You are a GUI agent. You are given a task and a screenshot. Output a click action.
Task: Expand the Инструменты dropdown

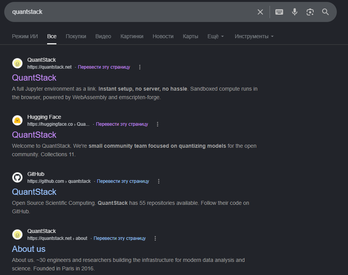pos(254,36)
